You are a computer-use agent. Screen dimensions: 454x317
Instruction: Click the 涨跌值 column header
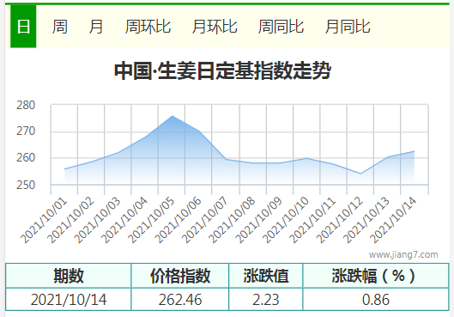coord(266,276)
